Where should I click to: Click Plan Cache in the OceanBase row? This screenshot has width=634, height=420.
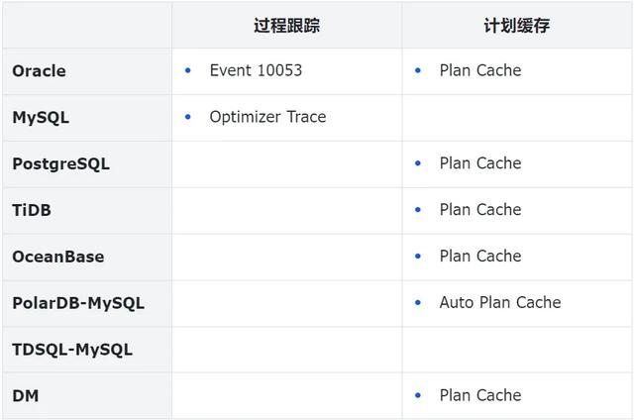(x=480, y=256)
